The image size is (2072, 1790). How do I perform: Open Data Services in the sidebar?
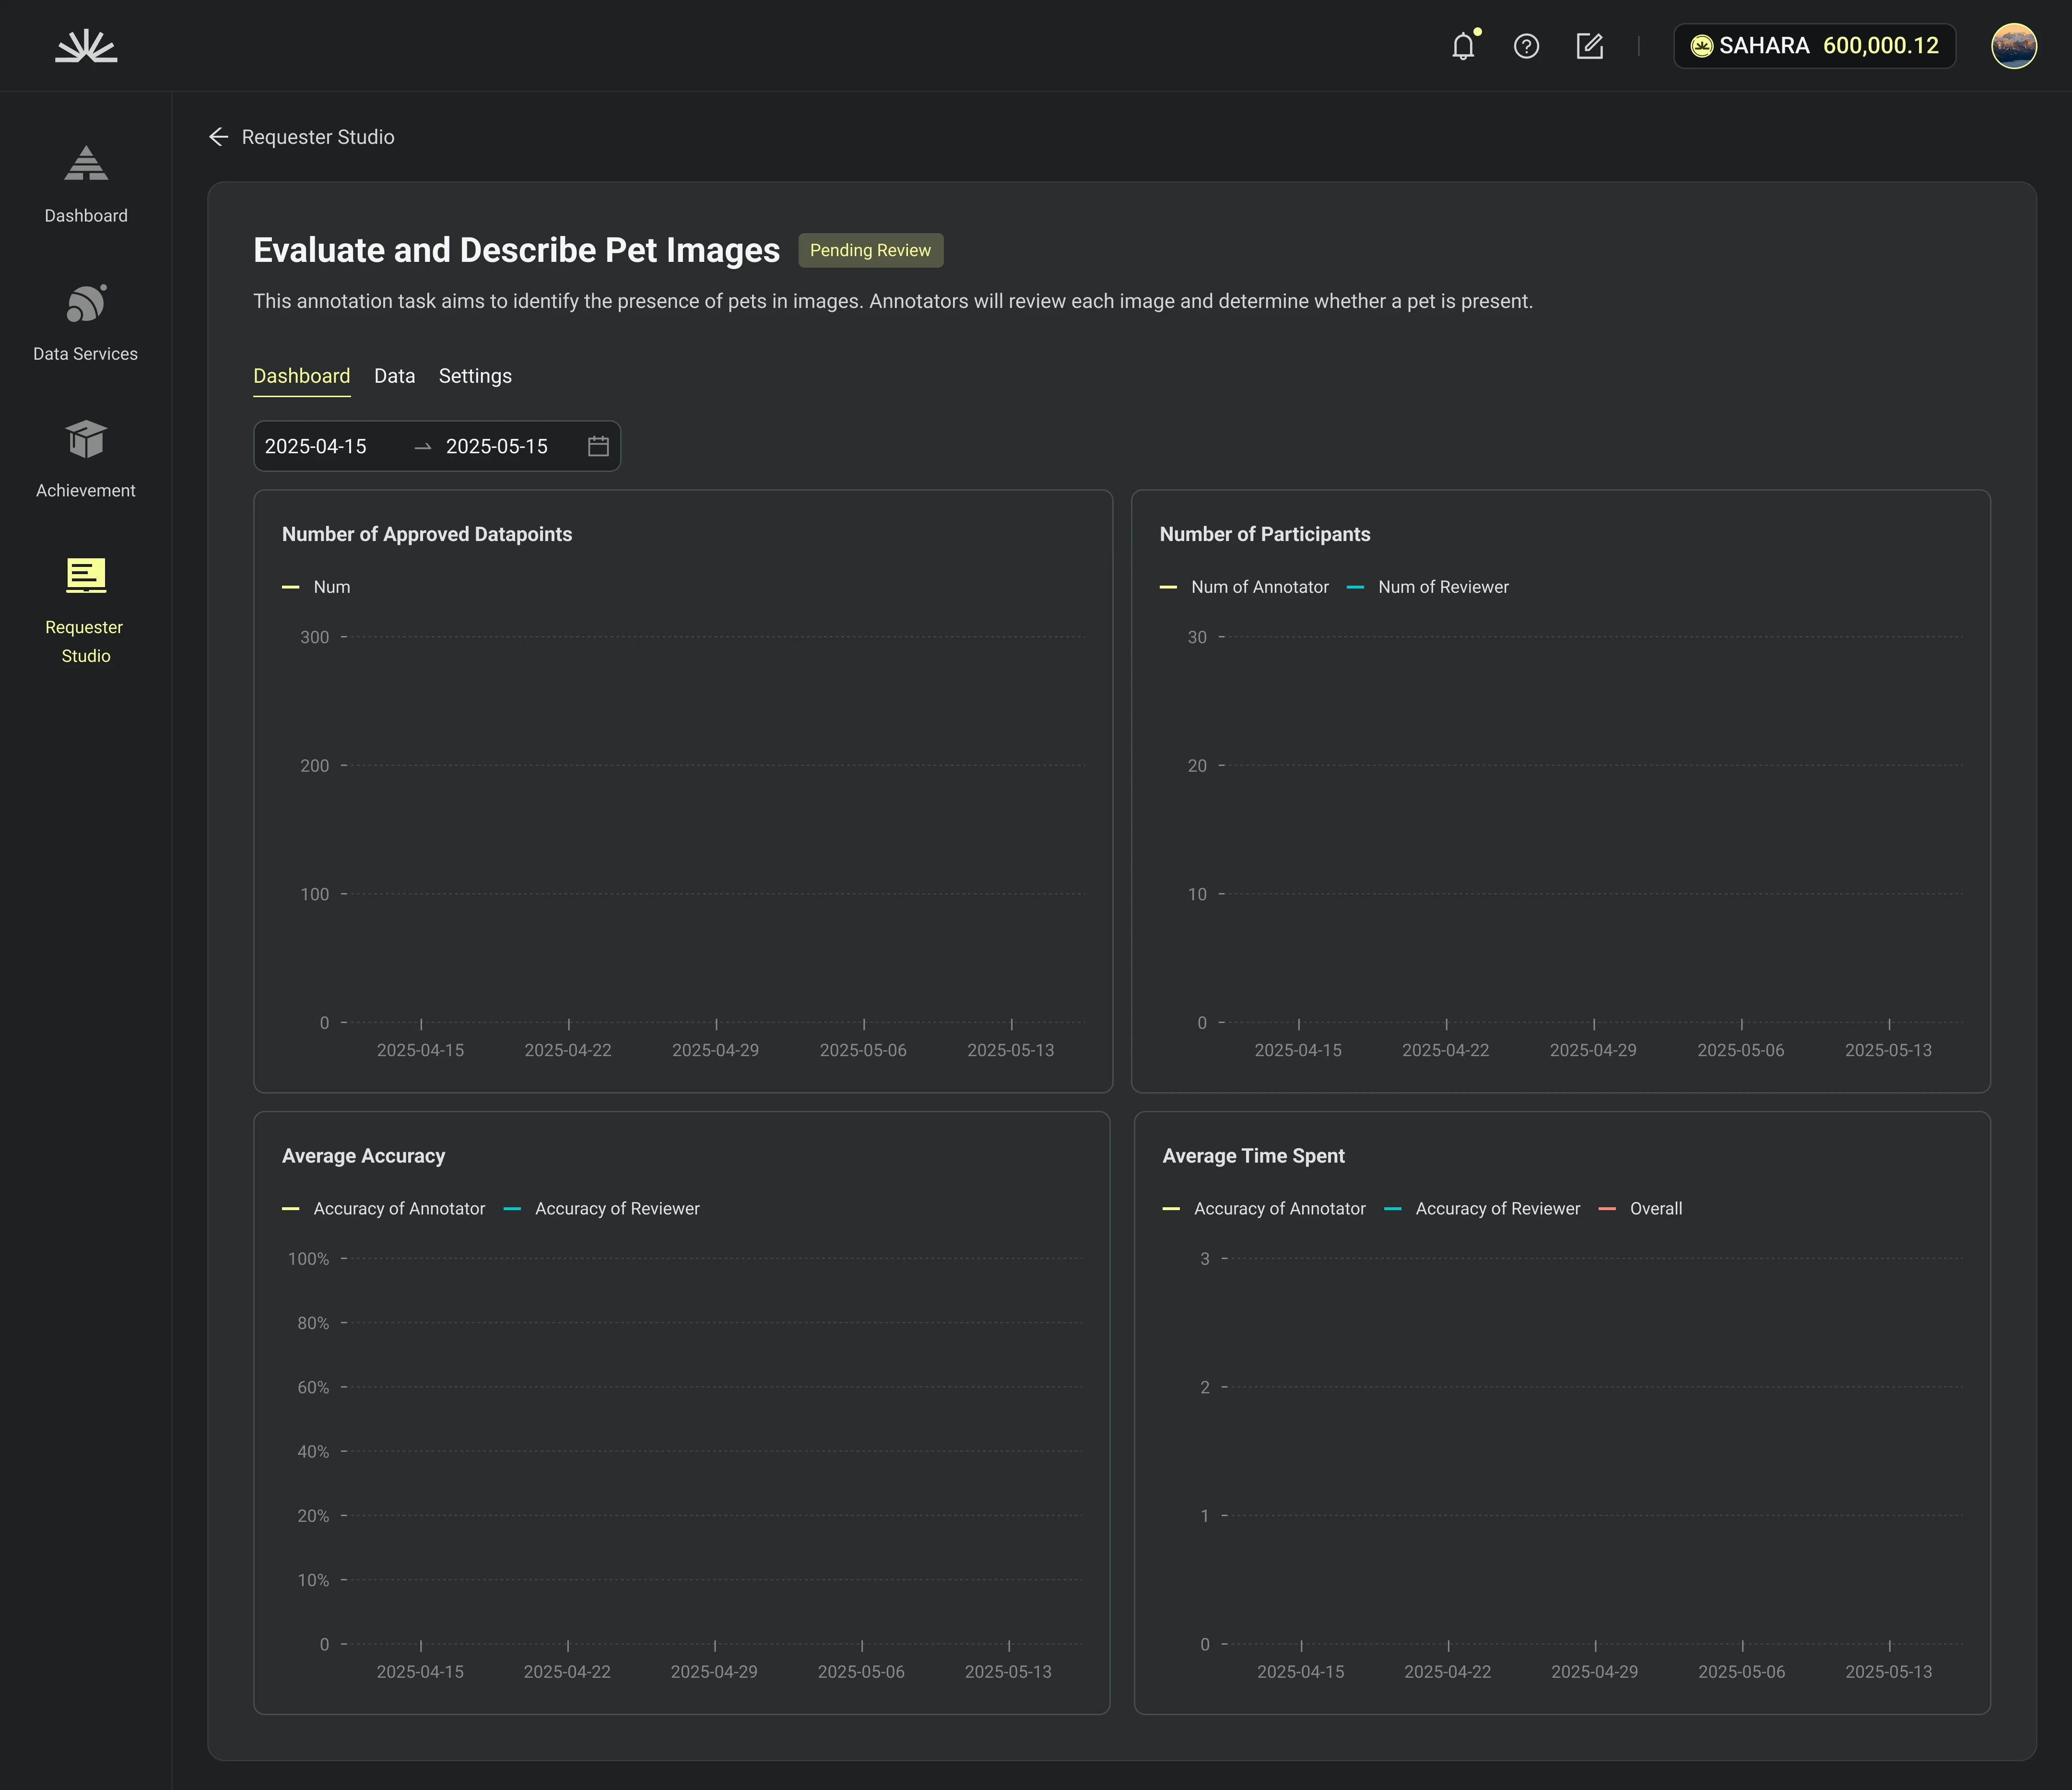coord(86,323)
